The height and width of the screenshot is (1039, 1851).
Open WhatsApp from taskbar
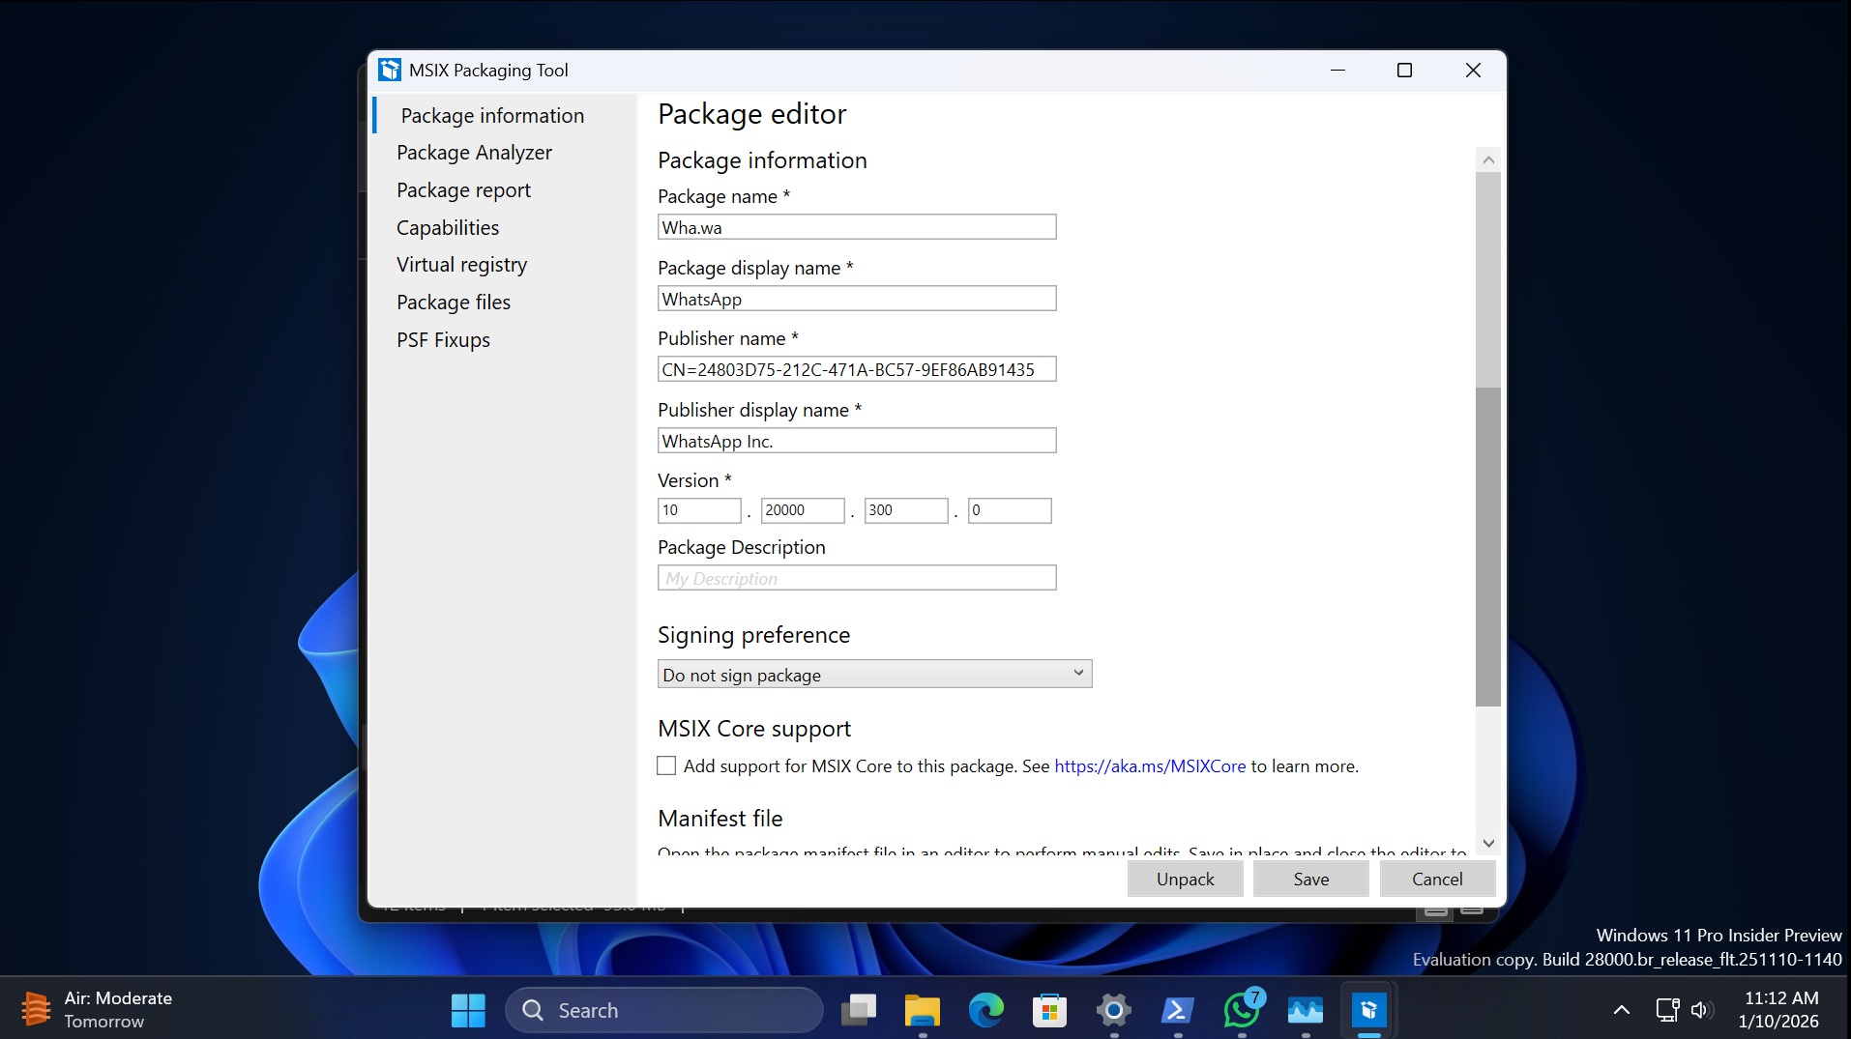(x=1242, y=1010)
